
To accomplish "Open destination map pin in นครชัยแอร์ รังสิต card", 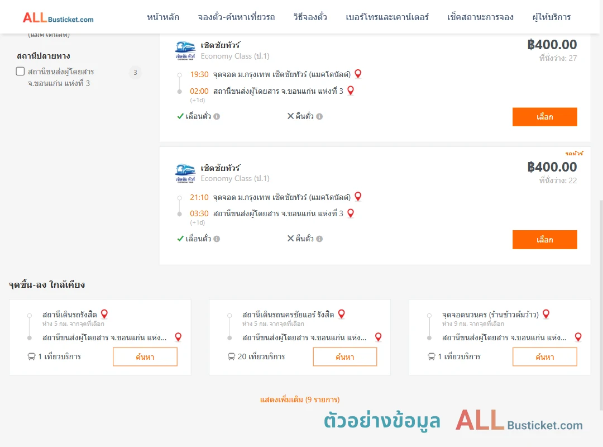I will pyautogui.click(x=379, y=337).
